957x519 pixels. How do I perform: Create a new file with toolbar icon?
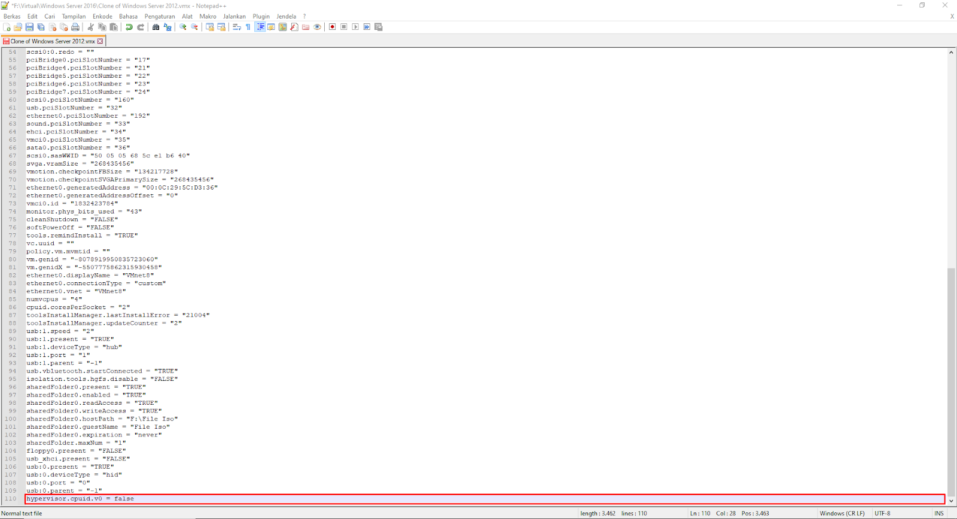pyautogui.click(x=7, y=27)
